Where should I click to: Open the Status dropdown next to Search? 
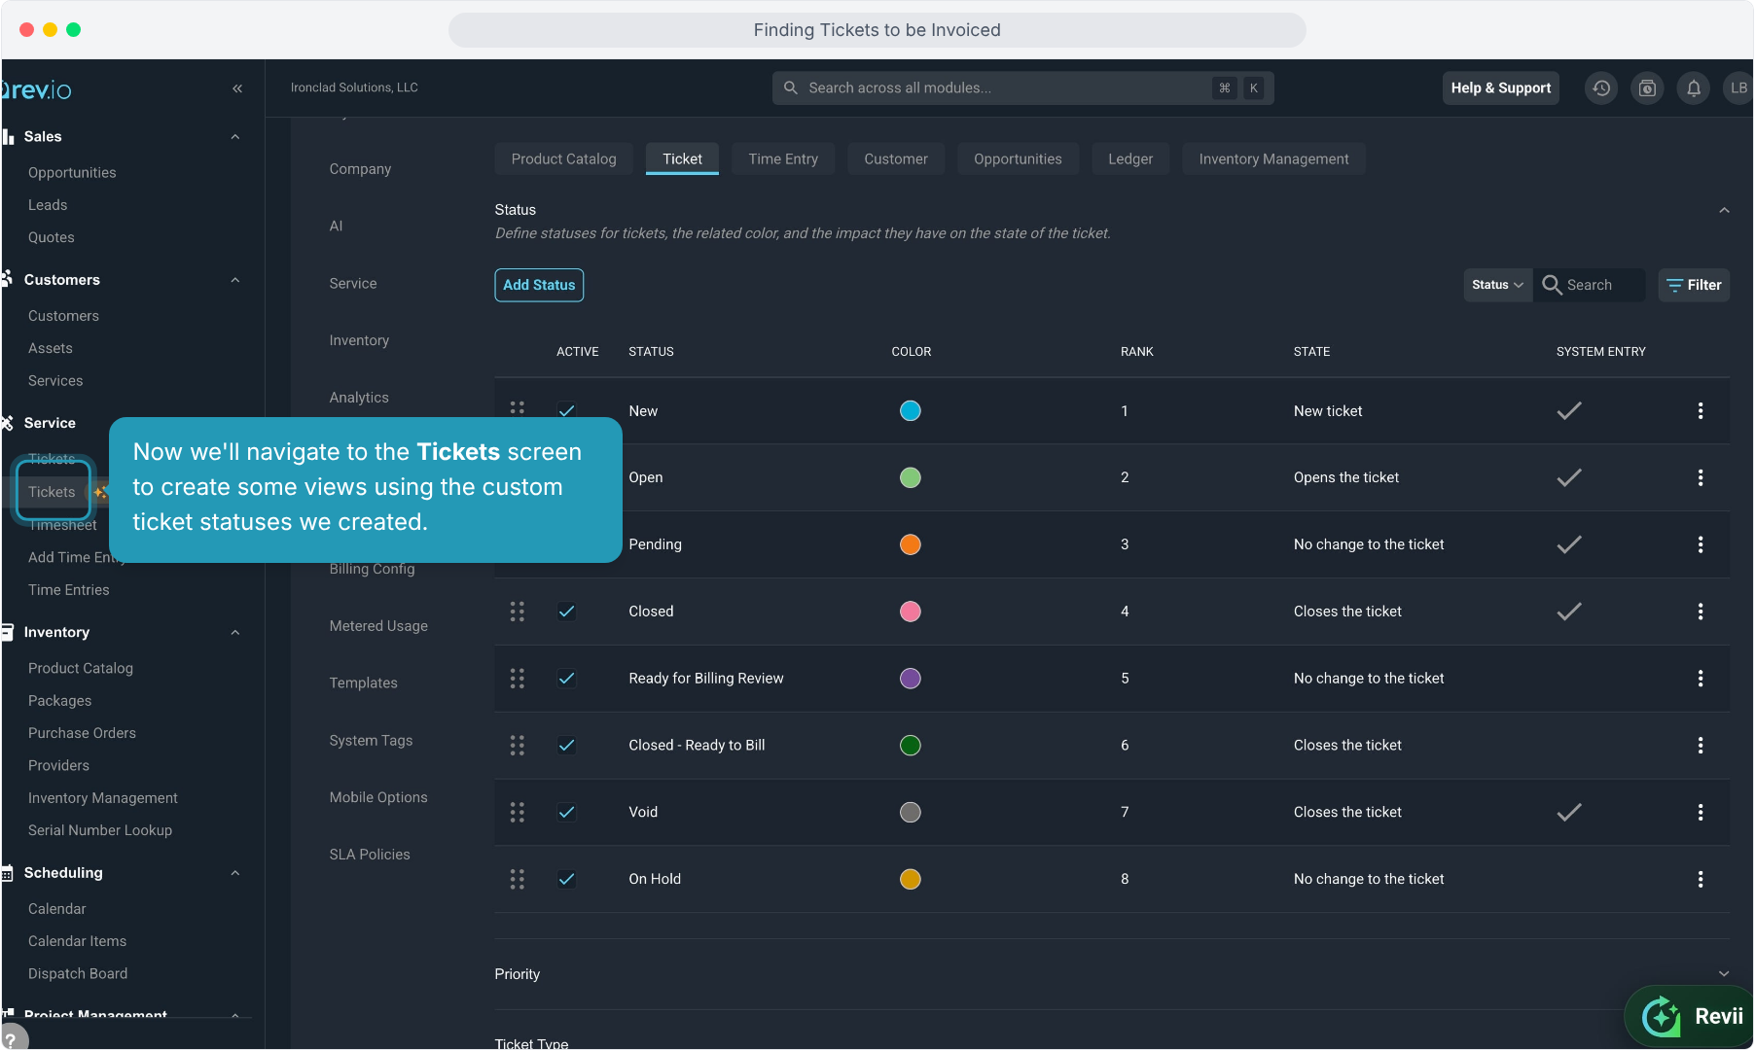(1497, 285)
